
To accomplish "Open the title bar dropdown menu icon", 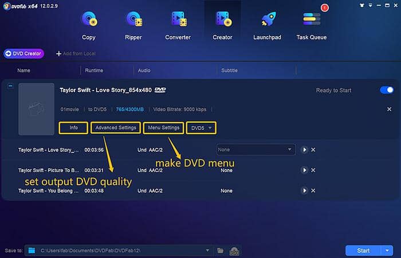I will tap(370, 5).
